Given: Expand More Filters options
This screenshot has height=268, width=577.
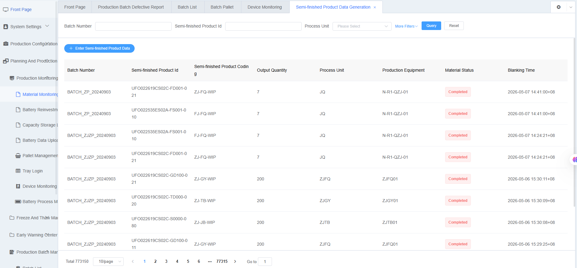Looking at the screenshot, I should click(x=406, y=26).
